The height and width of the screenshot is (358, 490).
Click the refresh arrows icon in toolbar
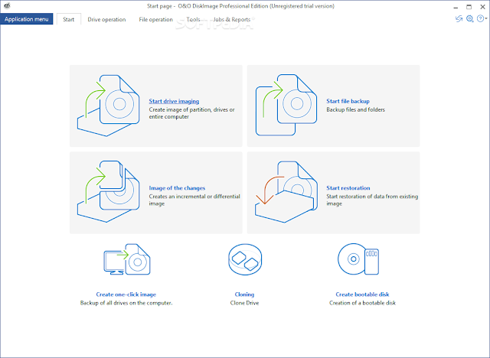tap(459, 18)
